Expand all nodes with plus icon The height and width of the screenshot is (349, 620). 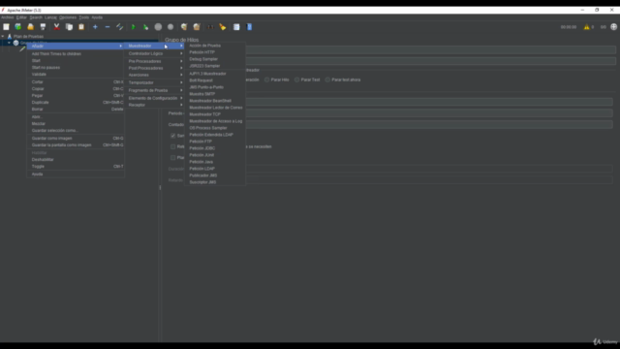[95, 27]
